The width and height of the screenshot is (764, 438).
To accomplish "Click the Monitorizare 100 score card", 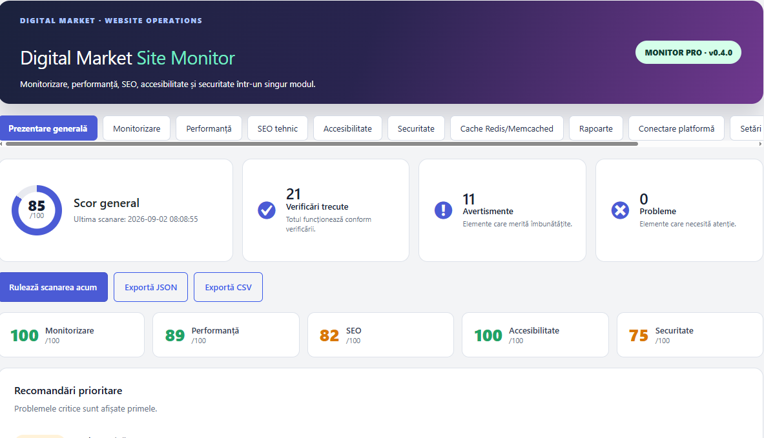I will tap(72, 335).
